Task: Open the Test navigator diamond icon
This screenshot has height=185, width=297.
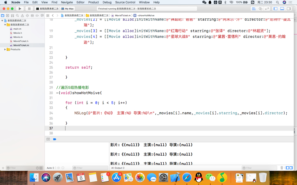Action: [27, 15]
